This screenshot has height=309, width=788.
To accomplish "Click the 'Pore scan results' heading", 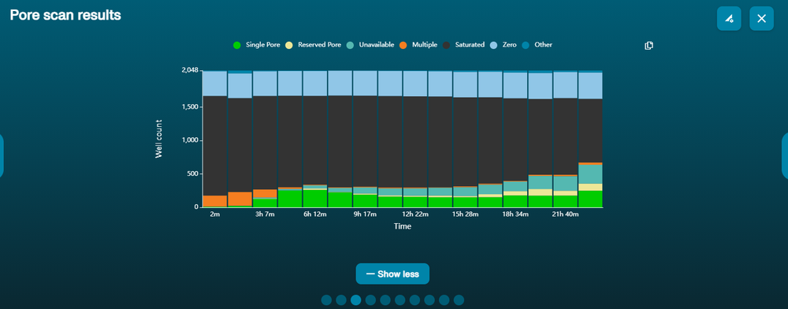I will tap(65, 15).
